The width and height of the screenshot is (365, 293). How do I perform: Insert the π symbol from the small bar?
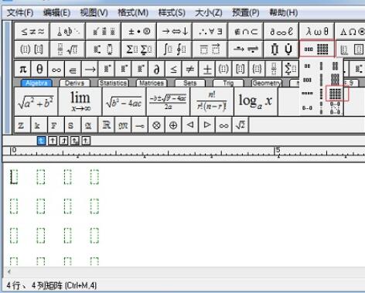[22, 69]
